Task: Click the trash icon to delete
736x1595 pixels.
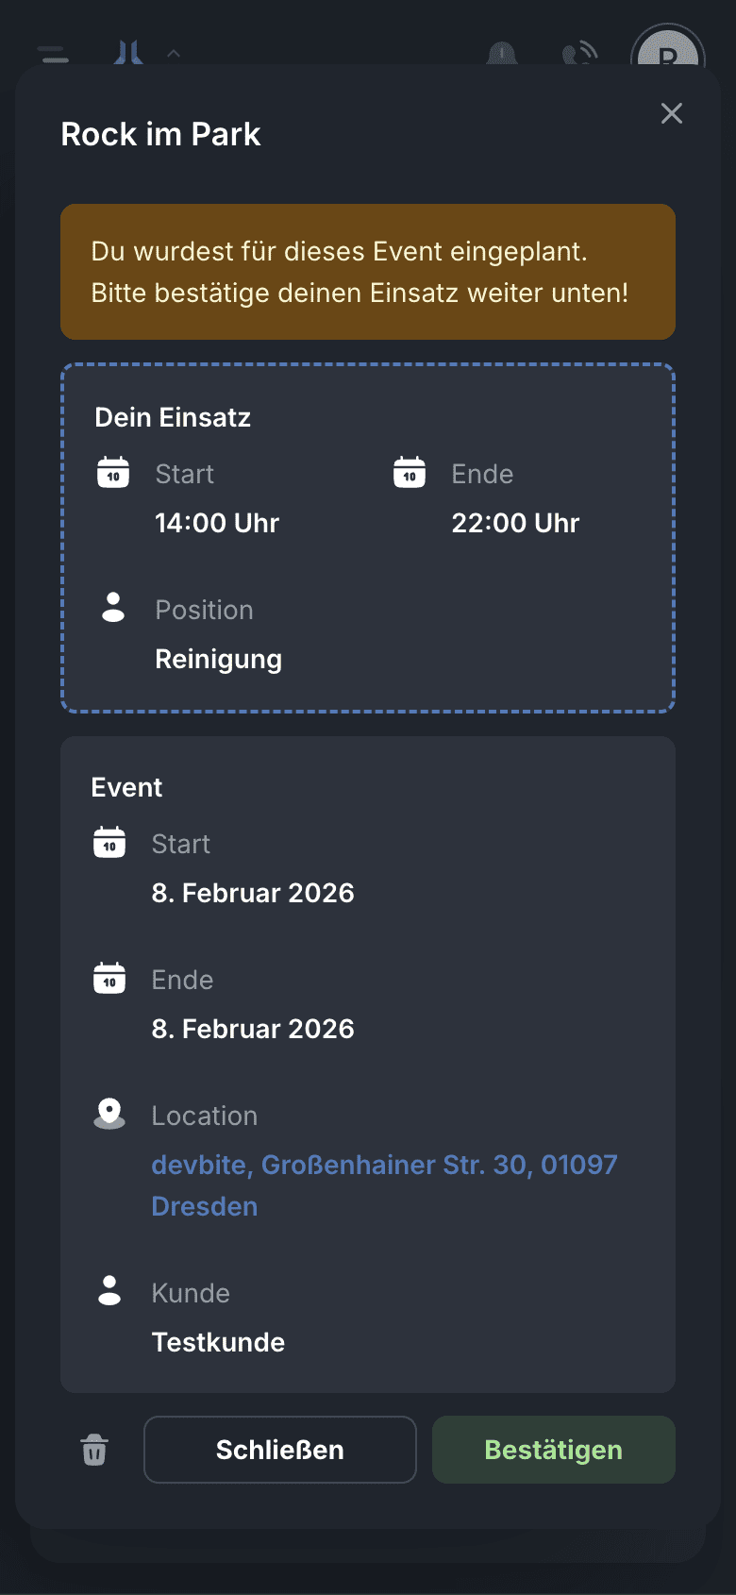Action: pyautogui.click(x=94, y=1450)
